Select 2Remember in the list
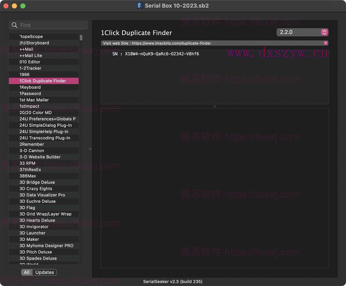Image resolution: width=346 pixels, height=286 pixels. coord(44,144)
